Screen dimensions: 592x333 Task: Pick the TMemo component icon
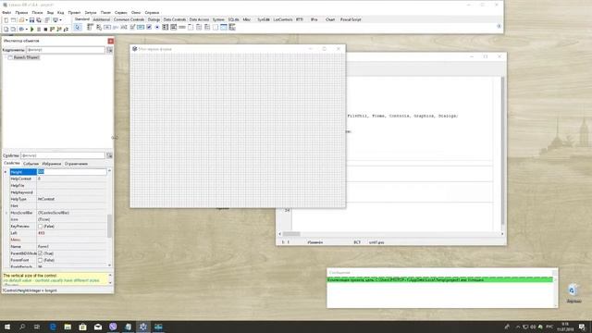132,27
